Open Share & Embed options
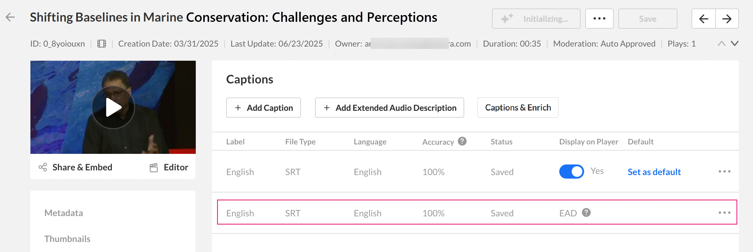 tap(76, 167)
